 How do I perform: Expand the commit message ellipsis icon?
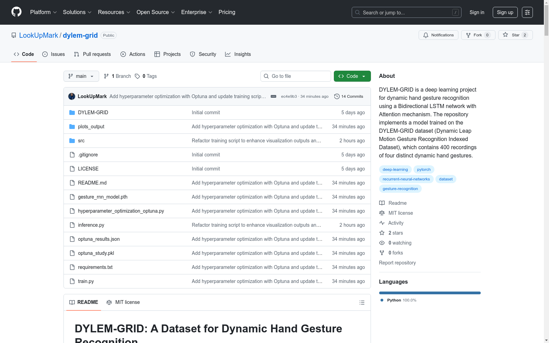[273, 96]
